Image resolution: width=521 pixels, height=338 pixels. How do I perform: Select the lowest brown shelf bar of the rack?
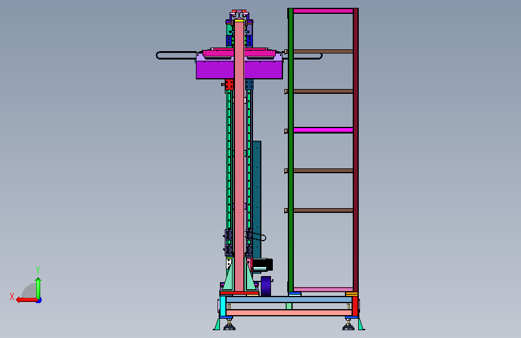coord(323,210)
